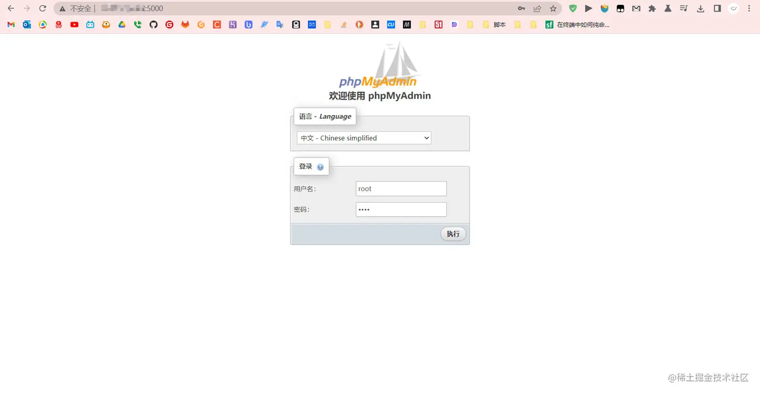760x394 pixels.
Task: Open the Chrome three-dot menu
Action: click(749, 8)
